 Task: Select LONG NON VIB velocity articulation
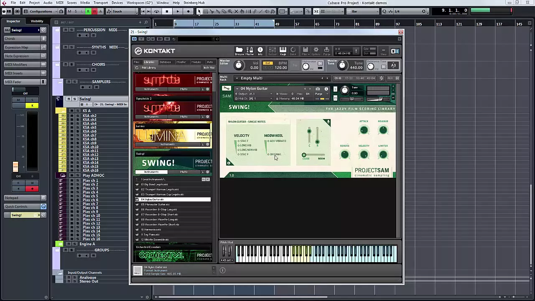(x=247, y=150)
